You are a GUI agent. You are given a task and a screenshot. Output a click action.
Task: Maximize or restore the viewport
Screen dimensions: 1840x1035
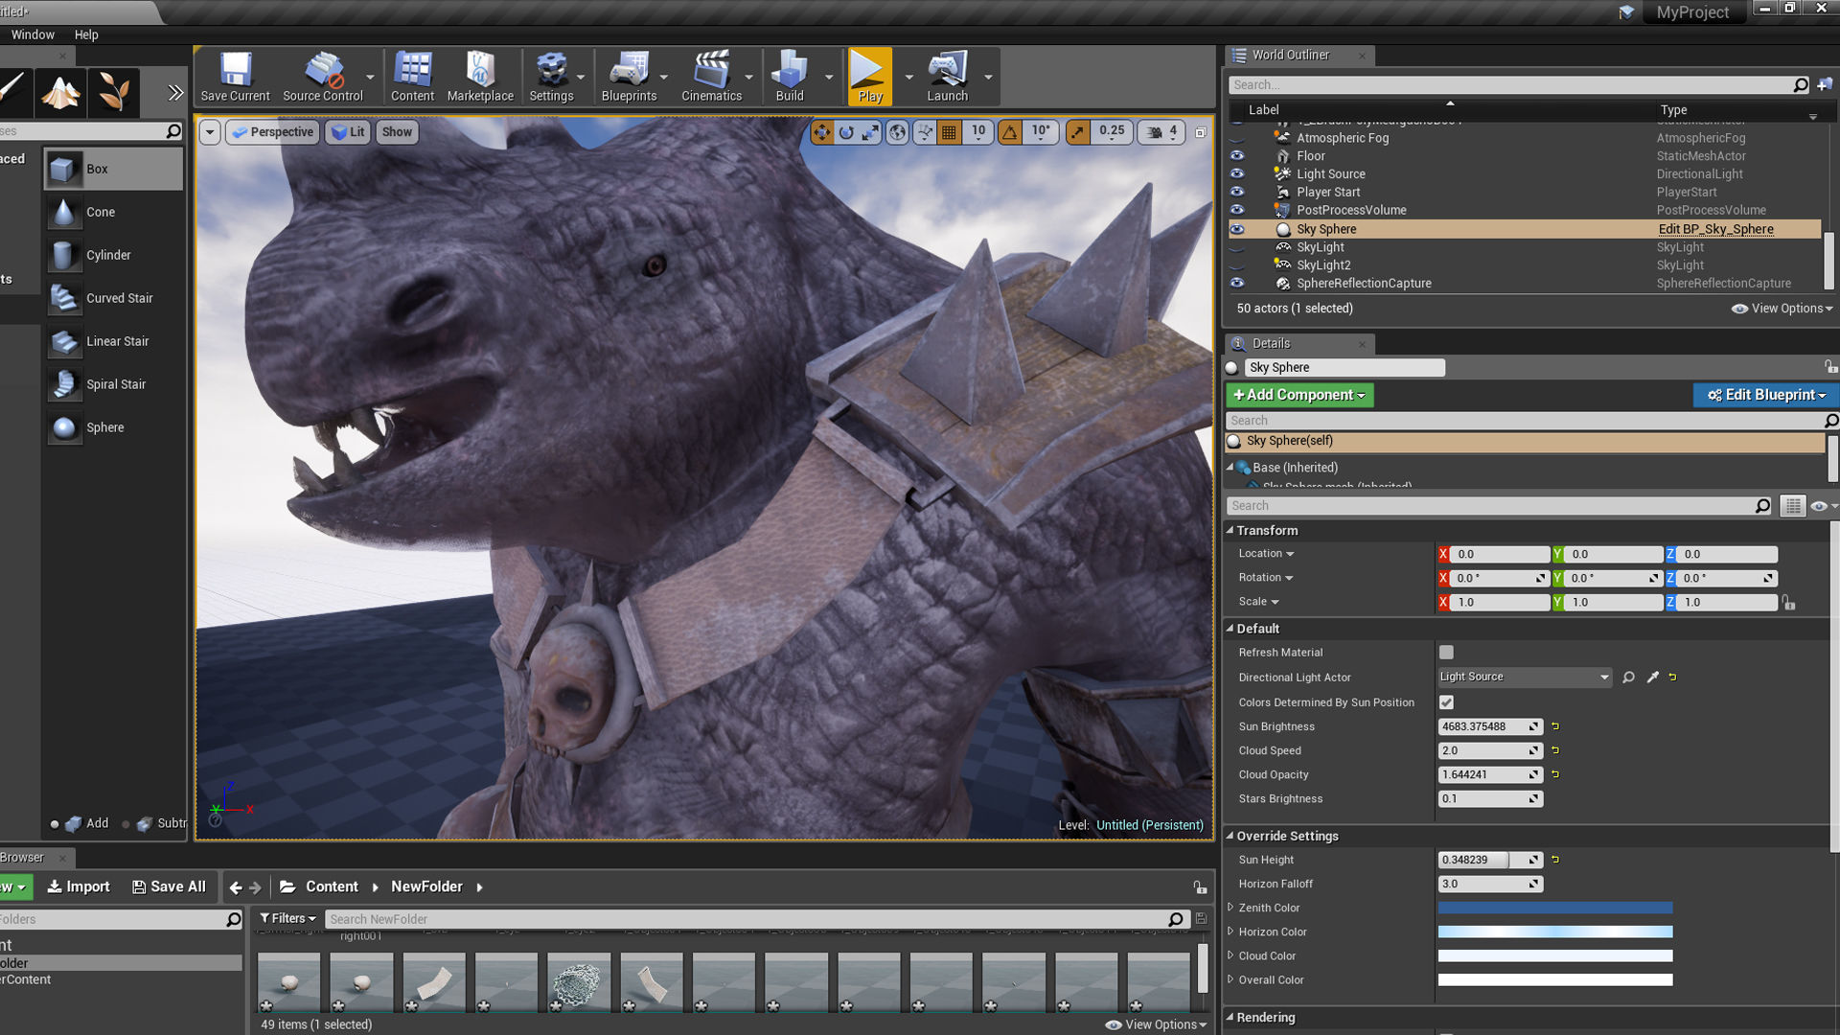coord(1201,132)
